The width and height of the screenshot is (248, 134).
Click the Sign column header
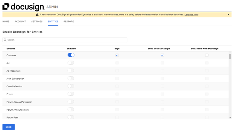pos(117,48)
